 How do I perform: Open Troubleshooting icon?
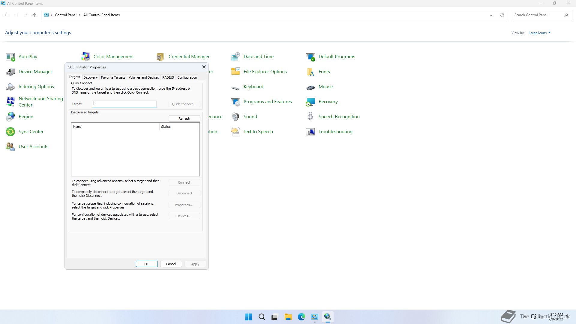310,132
